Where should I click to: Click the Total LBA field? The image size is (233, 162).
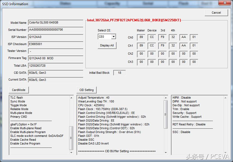tap(56, 66)
